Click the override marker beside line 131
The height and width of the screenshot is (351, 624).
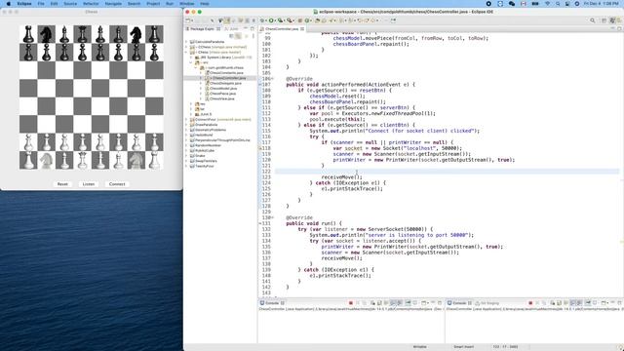(x=260, y=223)
